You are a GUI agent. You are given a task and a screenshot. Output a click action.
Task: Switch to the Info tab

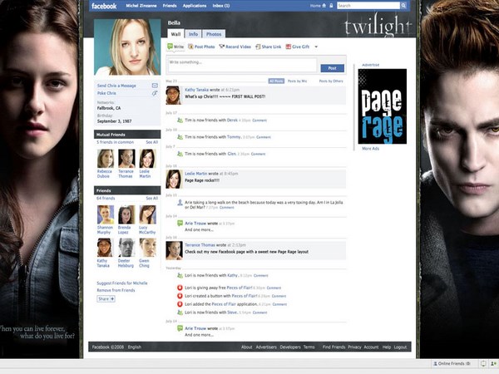(x=193, y=34)
